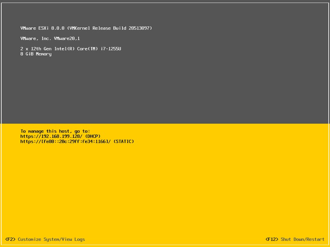Image resolution: width=330 pixels, height=247 pixels.
Task: Select F12 Shut Down/Restart option
Action: pos(295,239)
